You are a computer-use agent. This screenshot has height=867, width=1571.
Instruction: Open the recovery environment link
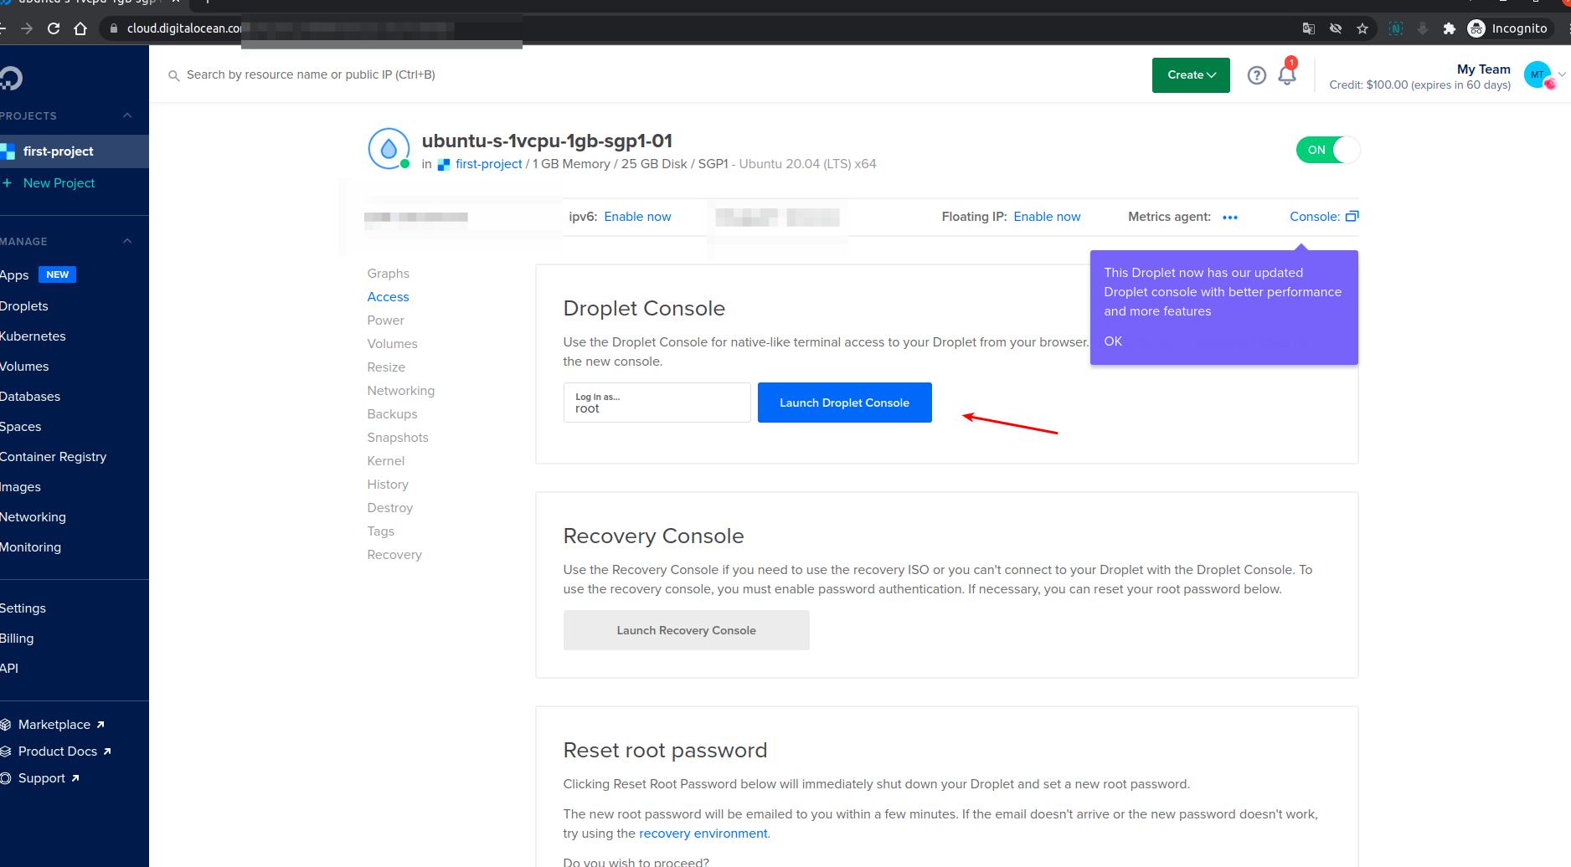point(703,834)
